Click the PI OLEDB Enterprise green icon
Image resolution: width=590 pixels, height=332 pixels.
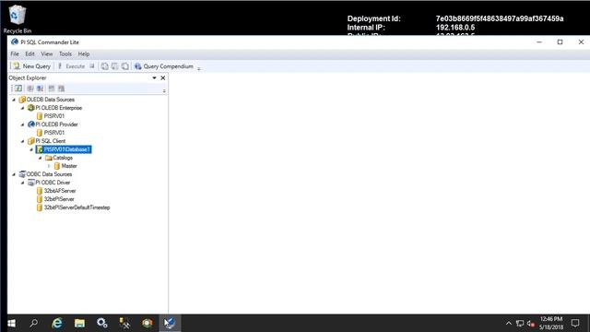pyautogui.click(x=31, y=108)
